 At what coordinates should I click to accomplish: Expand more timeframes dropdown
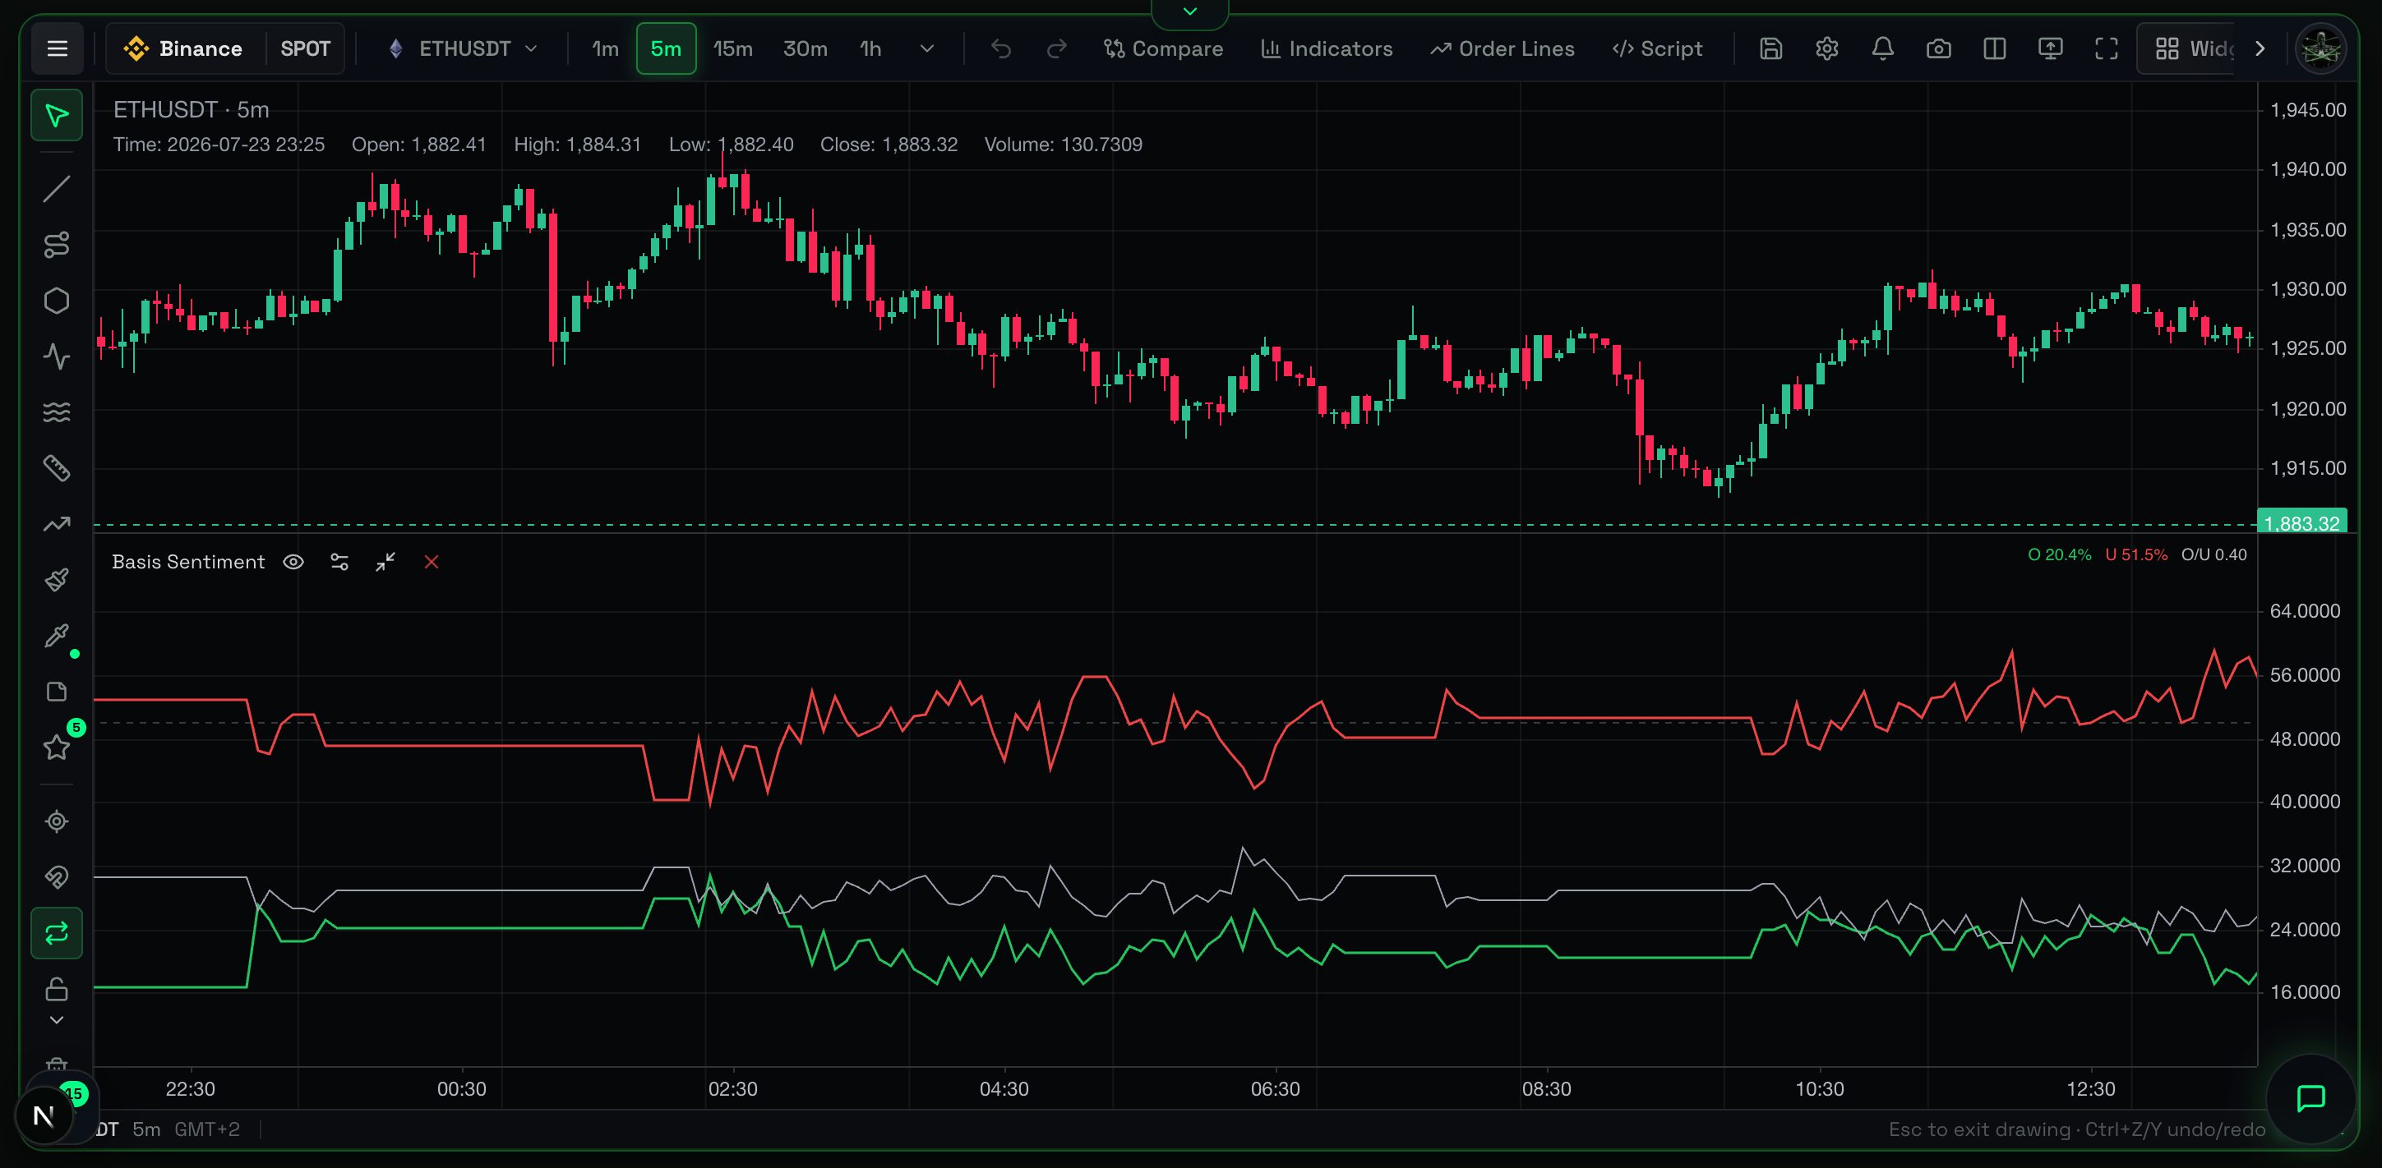pyautogui.click(x=926, y=49)
